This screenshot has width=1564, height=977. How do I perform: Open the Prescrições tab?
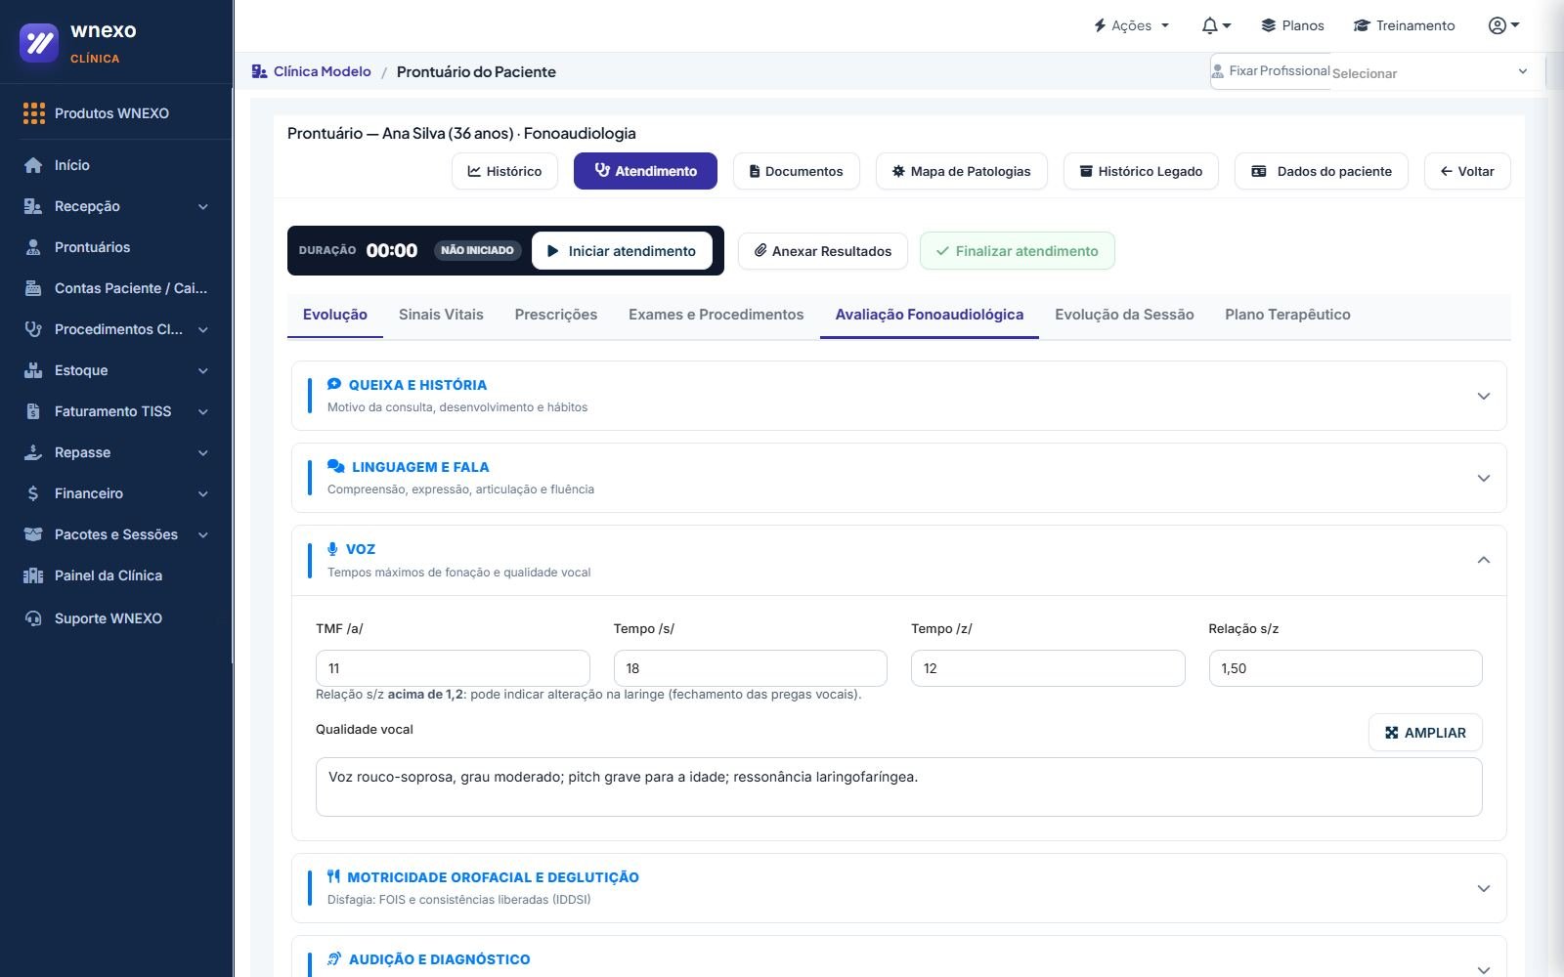(x=556, y=315)
